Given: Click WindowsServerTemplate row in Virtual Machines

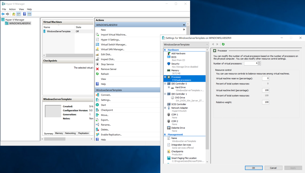Looking at the screenshot, I should coord(68,31).
